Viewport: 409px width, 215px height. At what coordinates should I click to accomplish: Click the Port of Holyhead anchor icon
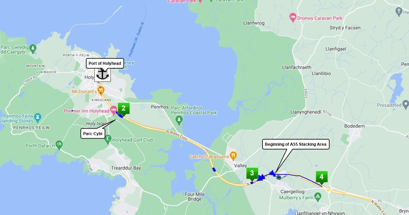102,74
